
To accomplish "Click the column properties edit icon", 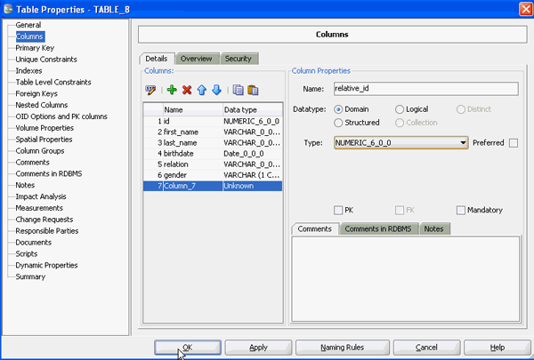I will tap(150, 90).
